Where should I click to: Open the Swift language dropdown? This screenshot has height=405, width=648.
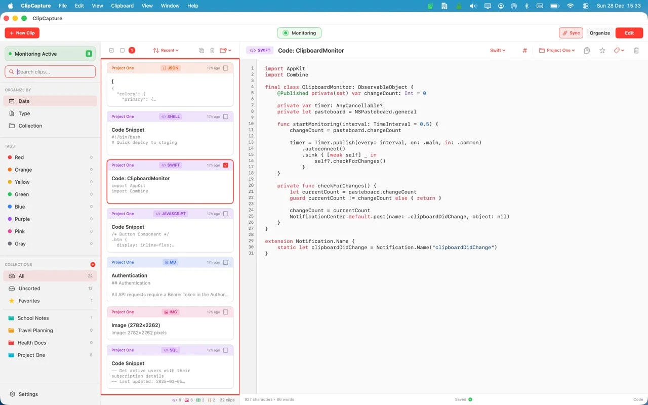(497, 50)
